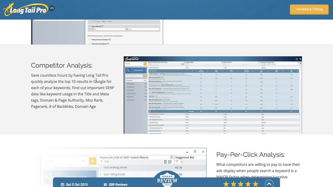The image size is (333, 187).
Task: Open the Local Searches column dropdown arrow
Action: tap(259, 62)
